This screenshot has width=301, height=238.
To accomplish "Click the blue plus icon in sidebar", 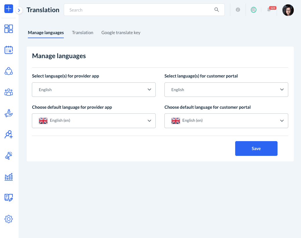I will (9, 9).
